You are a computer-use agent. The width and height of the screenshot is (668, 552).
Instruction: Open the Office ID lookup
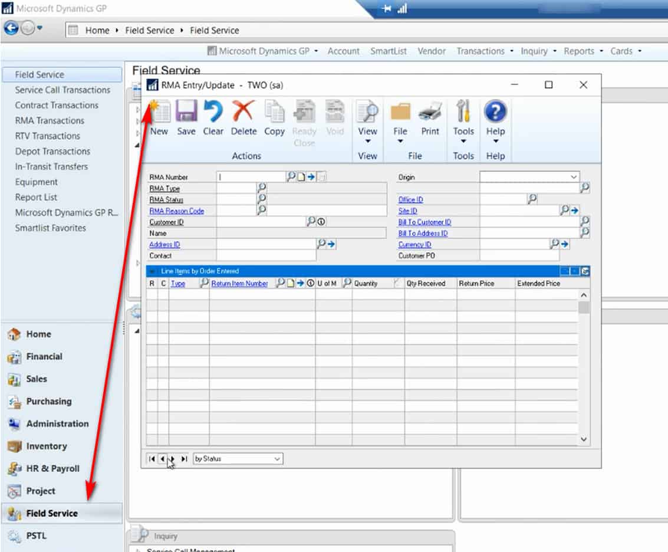532,199
